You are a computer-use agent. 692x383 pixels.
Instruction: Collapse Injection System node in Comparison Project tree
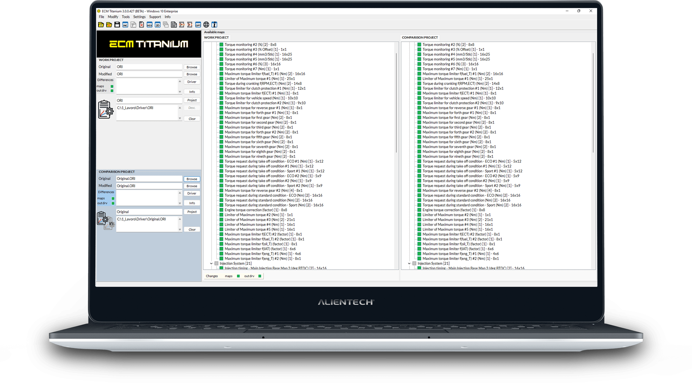[x=409, y=264]
